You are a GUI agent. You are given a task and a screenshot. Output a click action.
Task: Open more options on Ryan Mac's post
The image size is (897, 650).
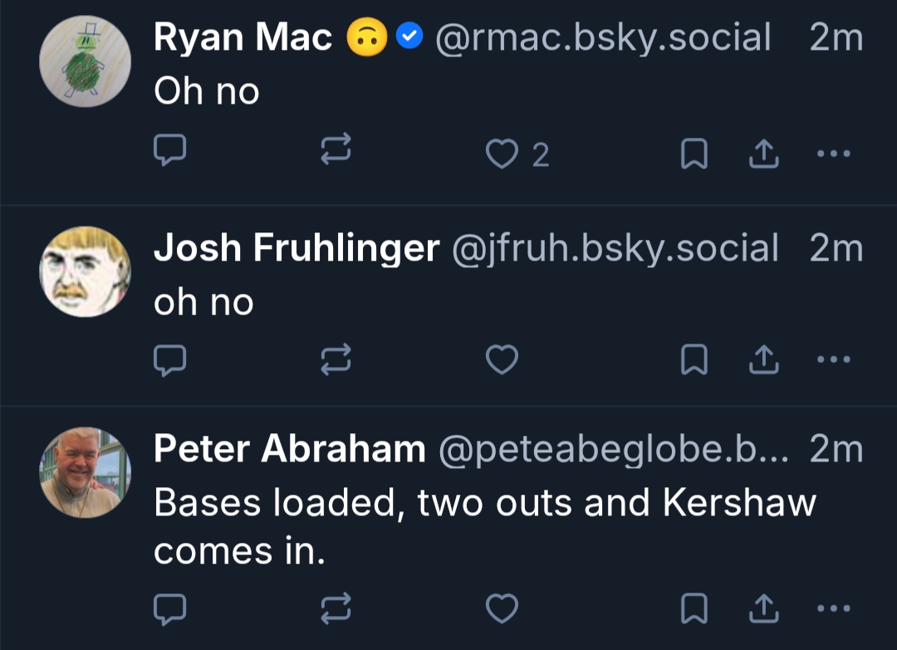[x=834, y=153]
